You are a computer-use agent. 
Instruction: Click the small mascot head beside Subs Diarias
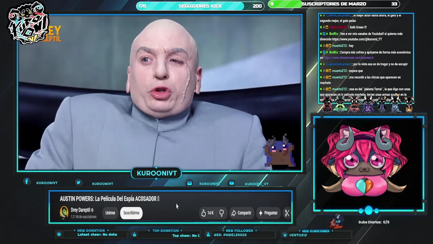click(337, 221)
